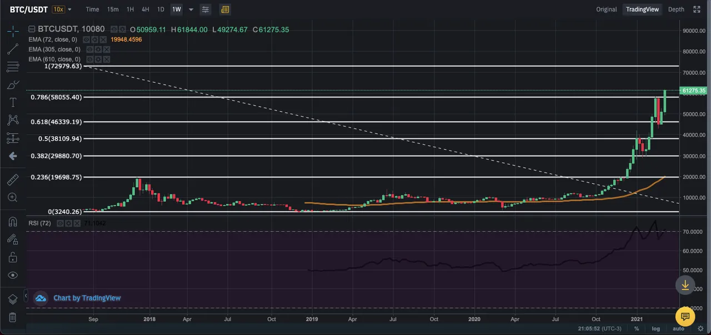
Task: Open EMA 305 indicator settings
Action: 98,49
